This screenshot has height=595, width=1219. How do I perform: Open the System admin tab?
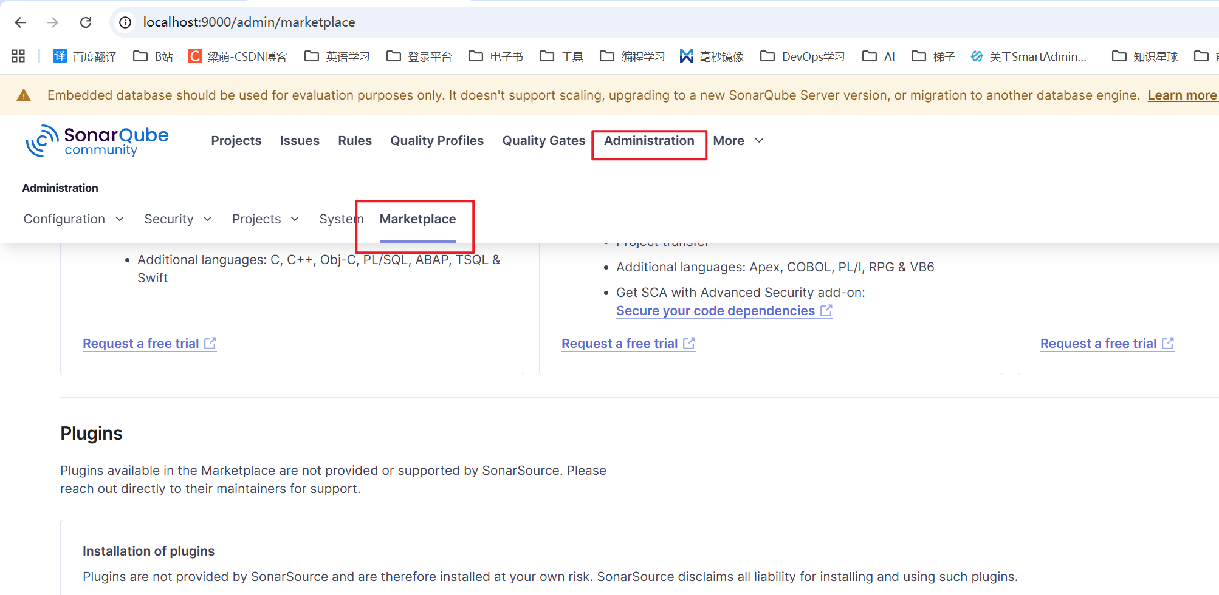click(x=341, y=219)
